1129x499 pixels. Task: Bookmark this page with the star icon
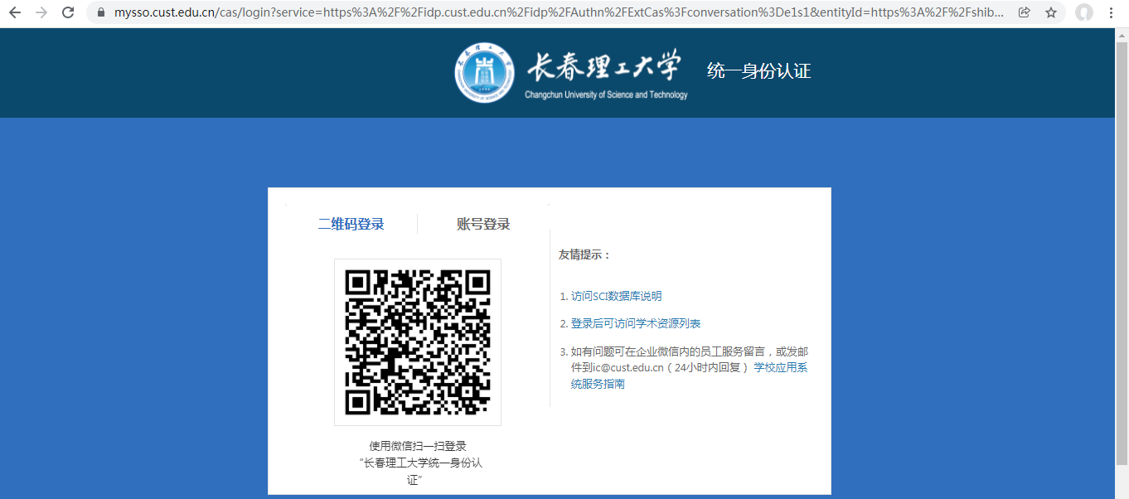point(1051,13)
